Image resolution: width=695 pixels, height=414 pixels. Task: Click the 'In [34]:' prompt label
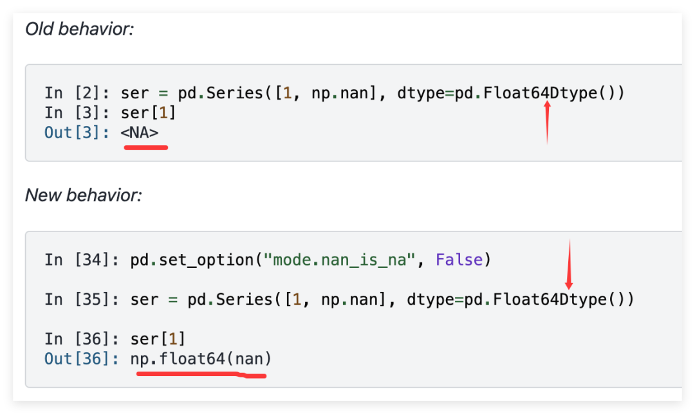click(82, 260)
